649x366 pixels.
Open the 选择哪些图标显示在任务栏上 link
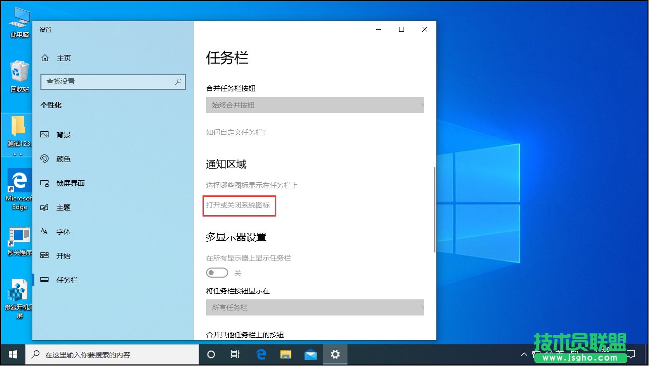[x=251, y=185]
